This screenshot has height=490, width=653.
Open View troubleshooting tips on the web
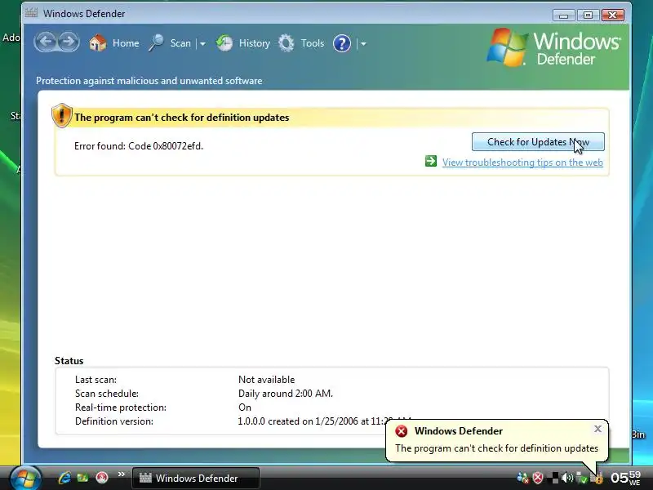tap(522, 163)
